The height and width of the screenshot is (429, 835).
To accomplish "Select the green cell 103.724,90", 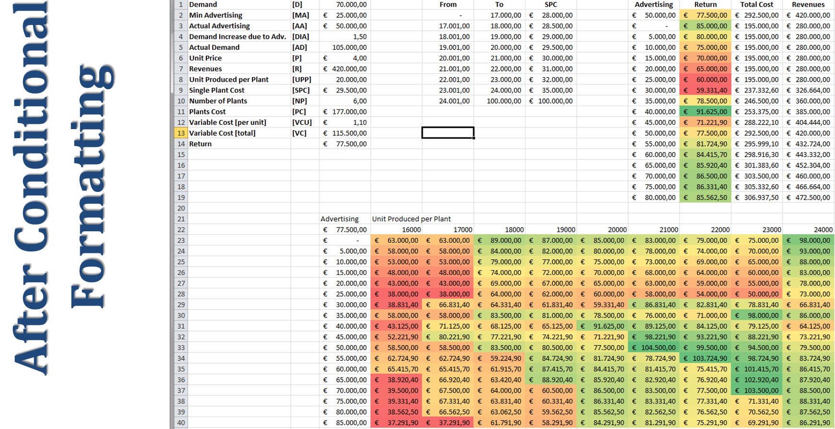I will coord(705,358).
